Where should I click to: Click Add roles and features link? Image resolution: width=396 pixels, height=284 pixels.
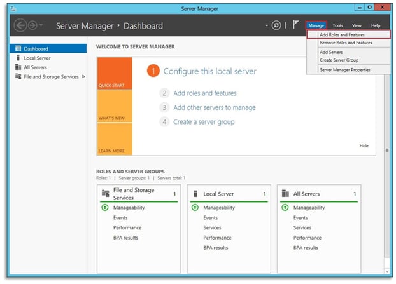coord(205,93)
